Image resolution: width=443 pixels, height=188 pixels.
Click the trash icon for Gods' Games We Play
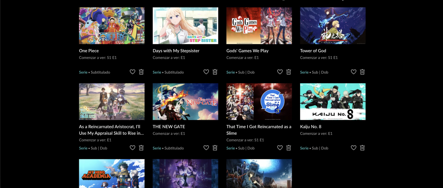[289, 72]
